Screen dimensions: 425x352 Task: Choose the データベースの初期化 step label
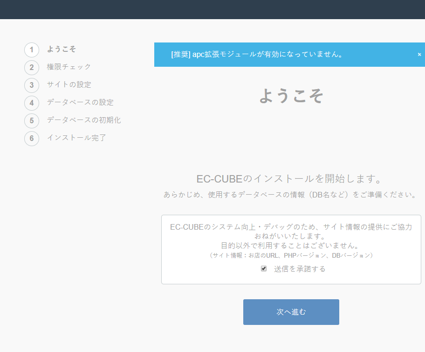pyautogui.click(x=84, y=120)
